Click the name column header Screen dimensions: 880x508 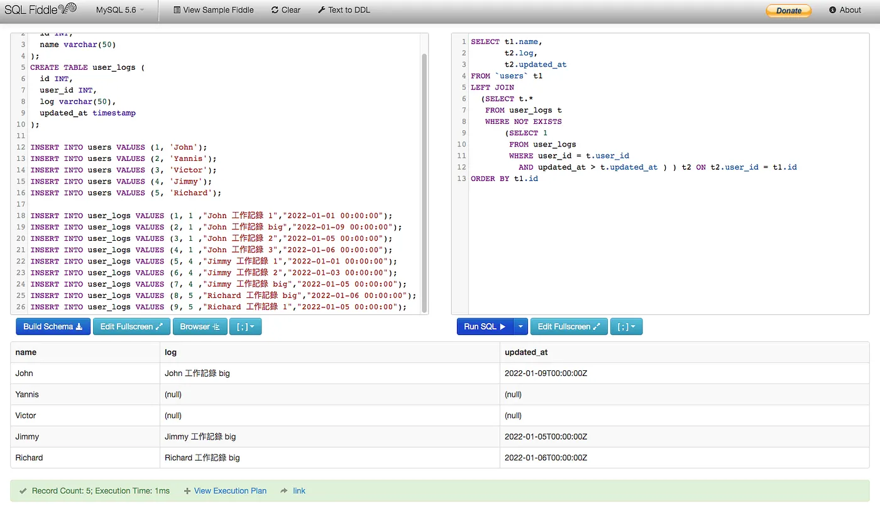(x=85, y=352)
